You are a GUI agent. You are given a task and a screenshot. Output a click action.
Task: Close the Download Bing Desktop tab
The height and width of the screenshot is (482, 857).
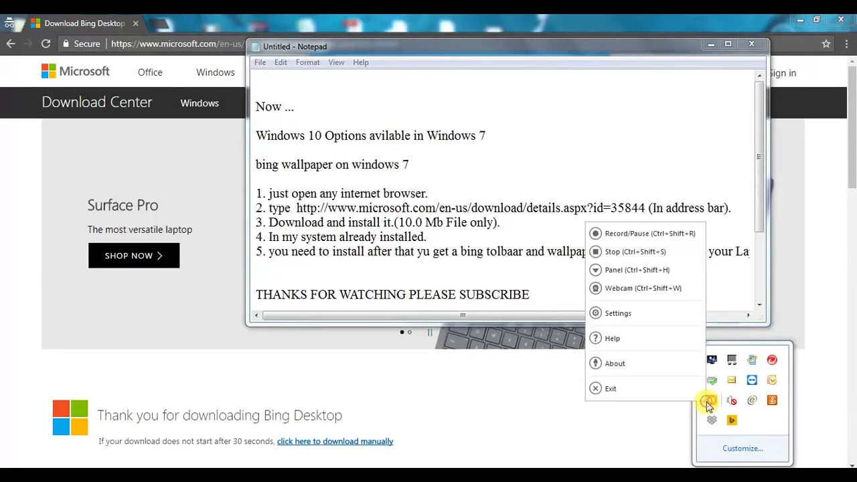[135, 23]
